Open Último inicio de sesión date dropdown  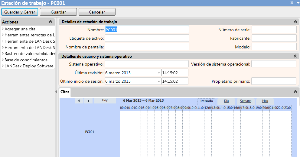(x=159, y=81)
